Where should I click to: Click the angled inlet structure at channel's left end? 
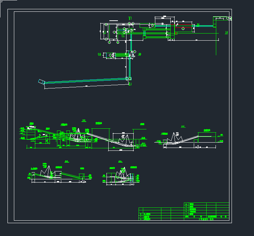pyautogui.click(x=41, y=82)
